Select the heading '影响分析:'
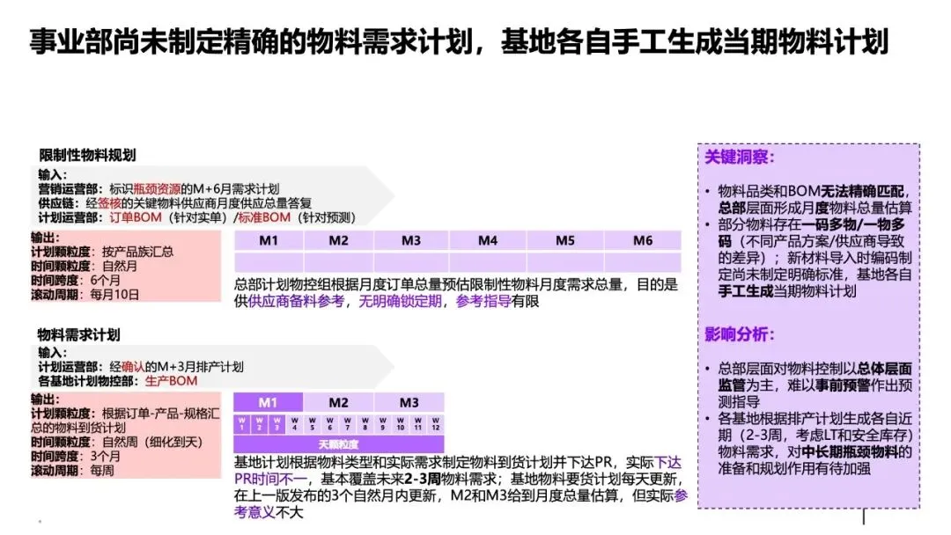 click(x=740, y=334)
